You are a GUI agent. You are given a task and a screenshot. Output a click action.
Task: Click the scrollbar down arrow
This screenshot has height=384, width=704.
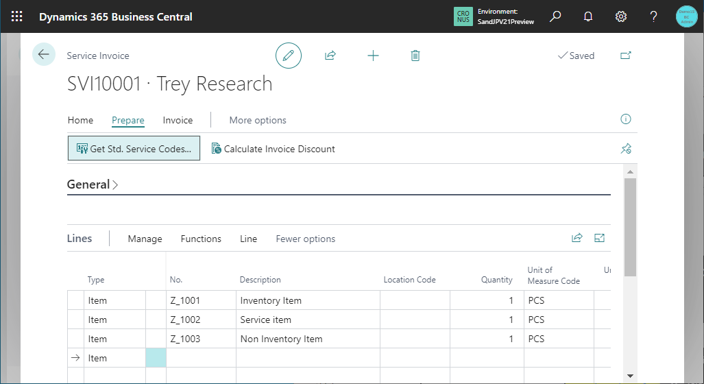pos(630,376)
